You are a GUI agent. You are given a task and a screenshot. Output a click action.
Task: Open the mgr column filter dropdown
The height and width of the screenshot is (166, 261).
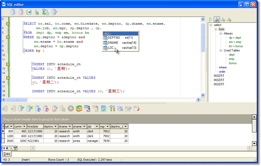(107, 126)
